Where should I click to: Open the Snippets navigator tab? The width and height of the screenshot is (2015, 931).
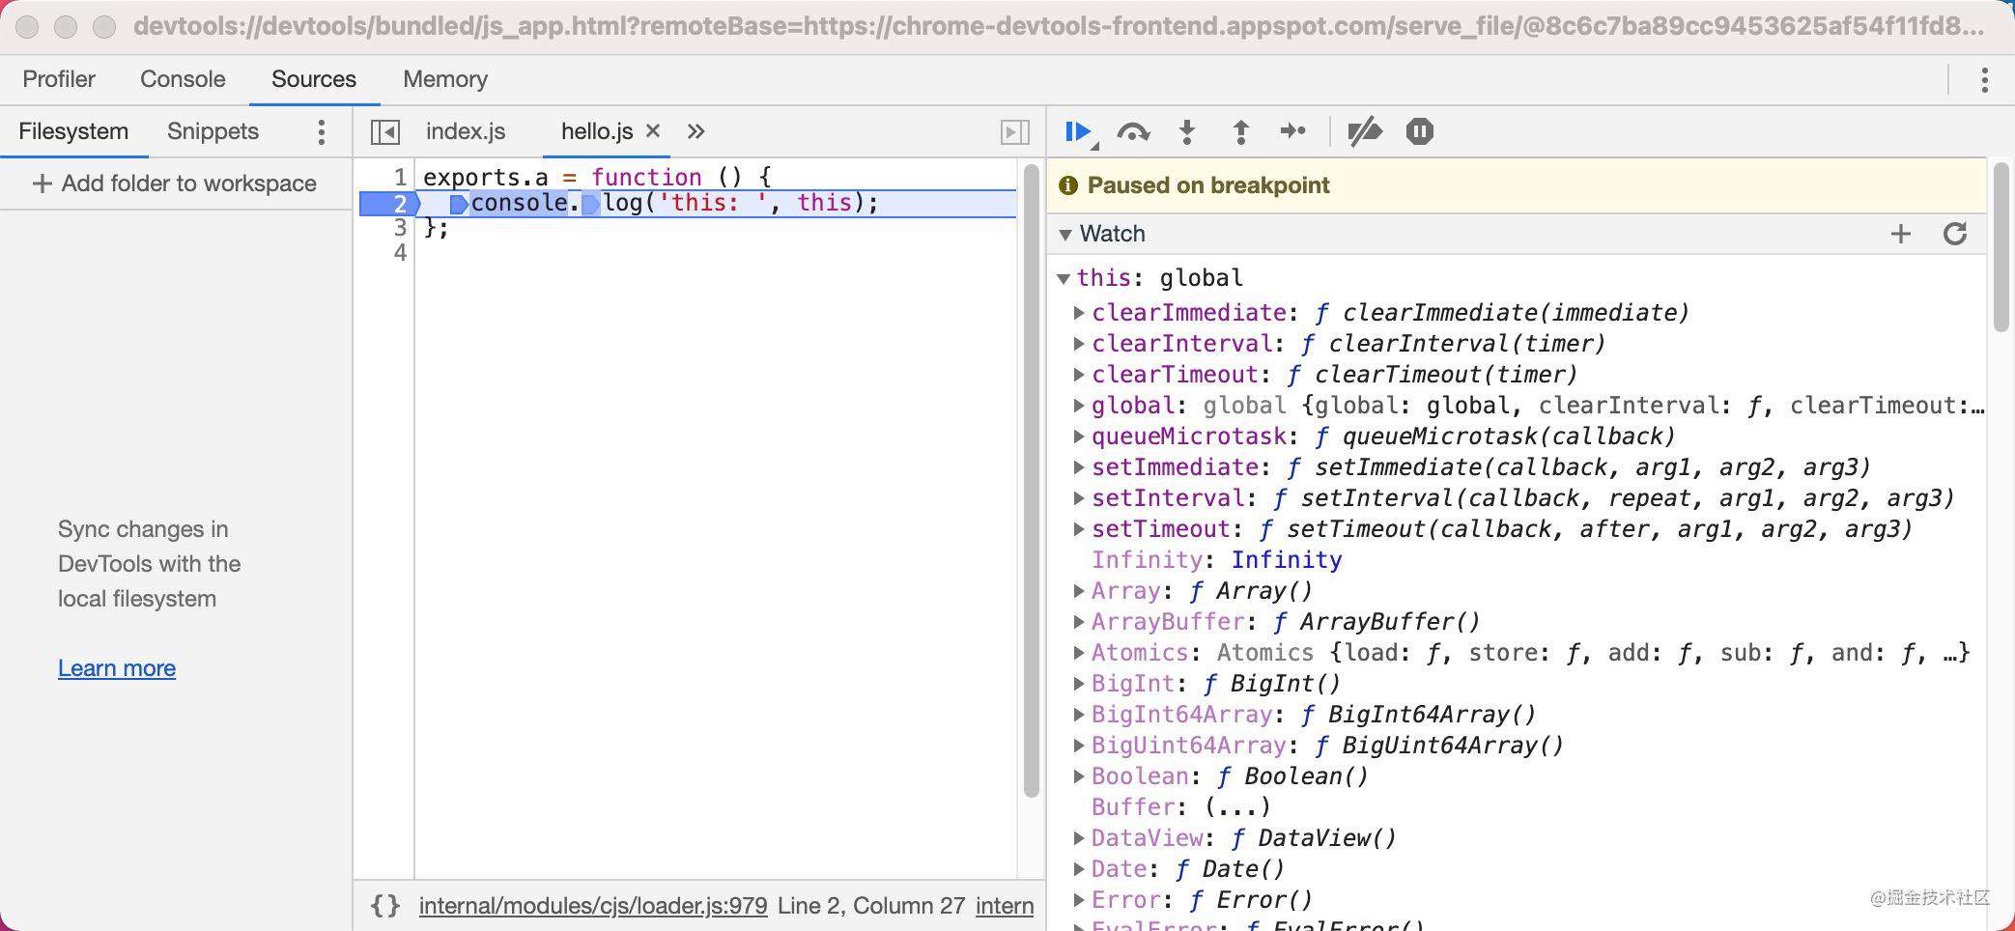[x=213, y=131]
